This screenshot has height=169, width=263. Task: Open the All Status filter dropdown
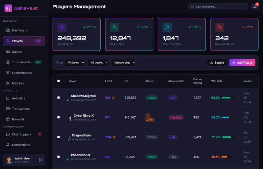[75, 63]
